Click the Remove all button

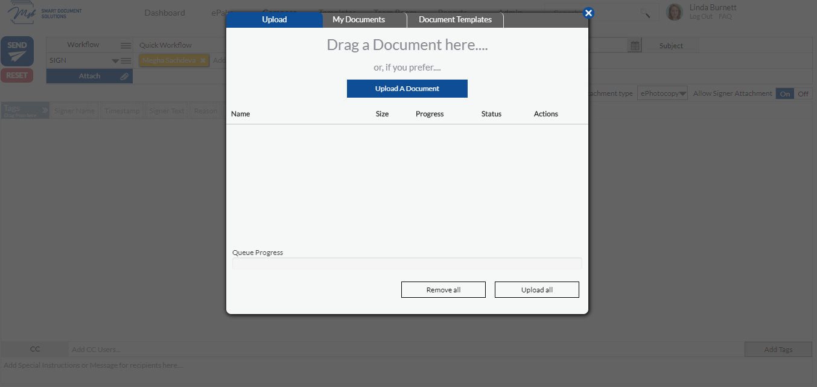pyautogui.click(x=443, y=289)
